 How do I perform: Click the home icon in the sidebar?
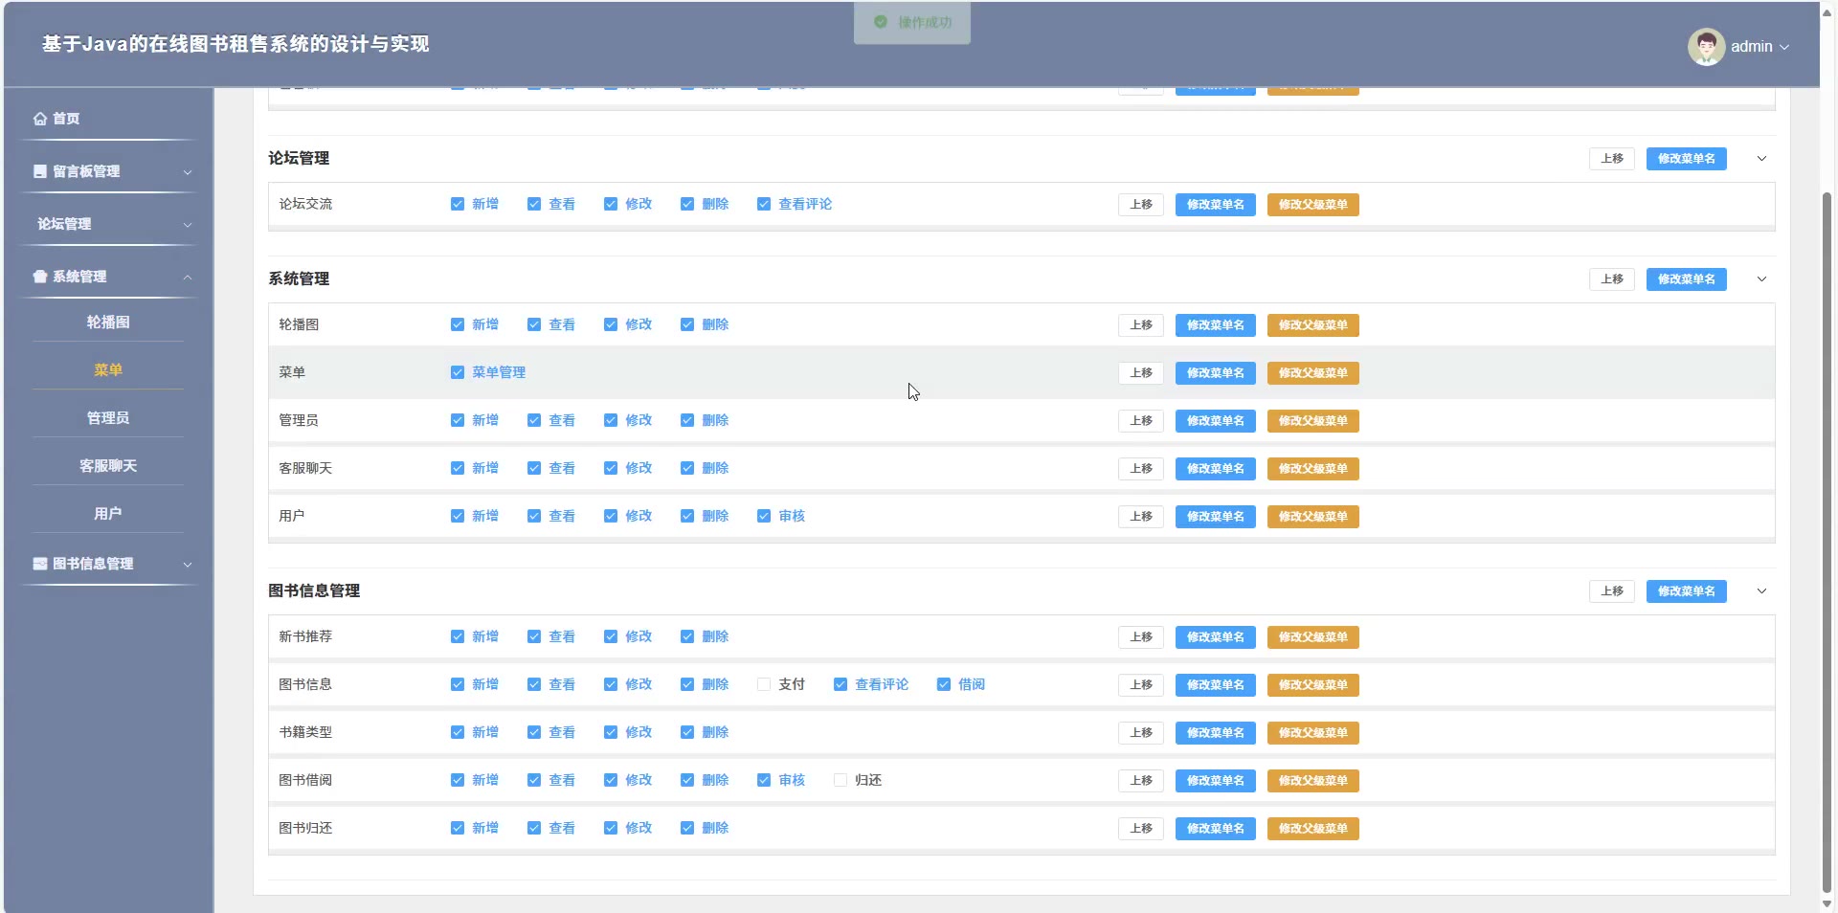[40, 119]
